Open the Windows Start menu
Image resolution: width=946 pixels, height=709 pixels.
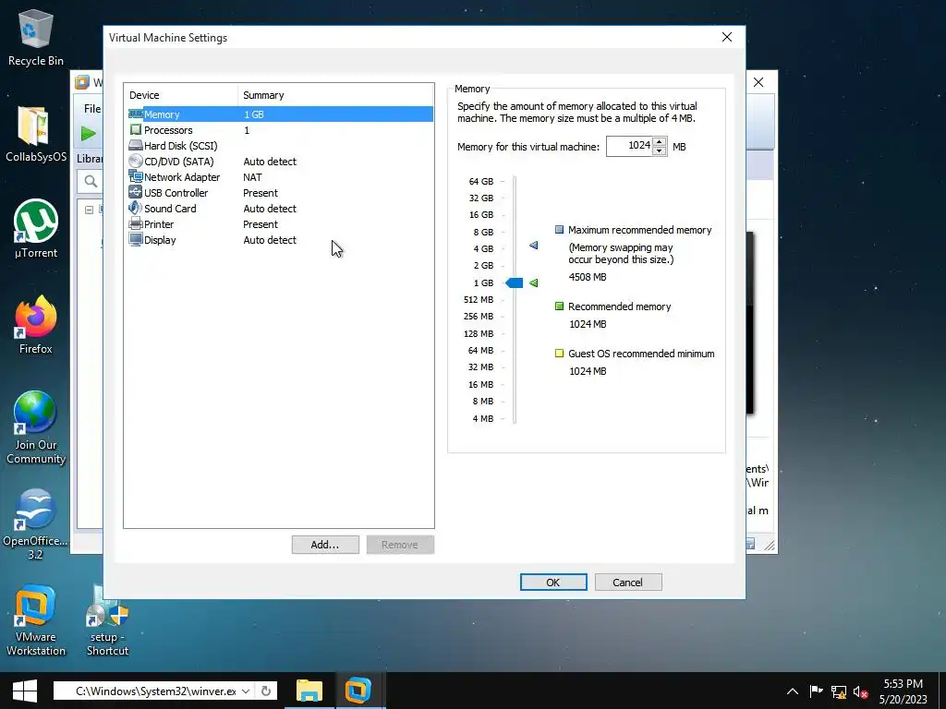click(x=25, y=691)
